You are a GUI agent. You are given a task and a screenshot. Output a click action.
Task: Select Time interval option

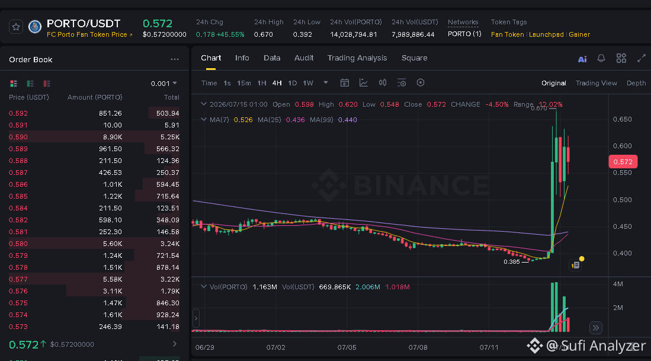(x=209, y=83)
